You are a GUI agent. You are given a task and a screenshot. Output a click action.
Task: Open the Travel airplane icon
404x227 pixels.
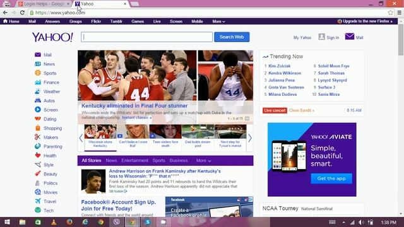click(x=38, y=201)
